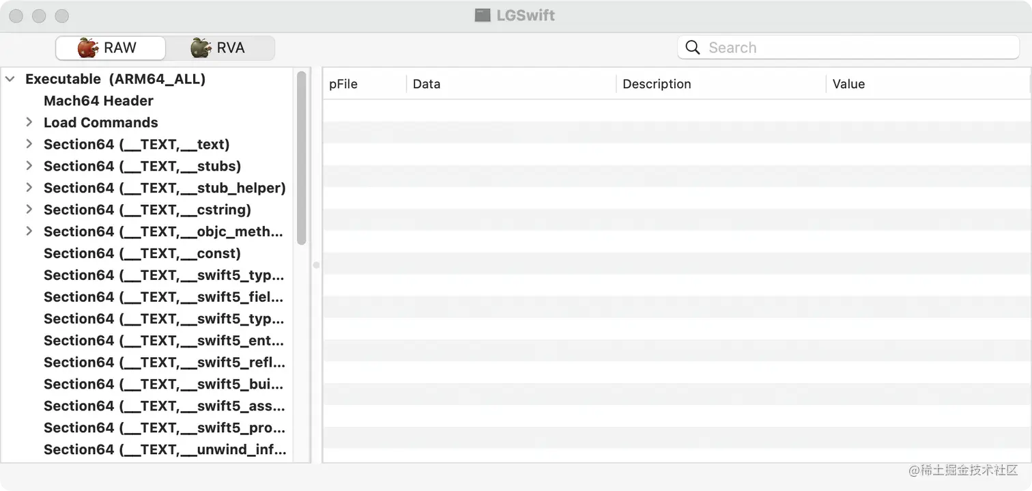The width and height of the screenshot is (1032, 491).
Task: Select Section64 (__TEXT,__swift5_refl... row
Action: pyautogui.click(x=147, y=363)
